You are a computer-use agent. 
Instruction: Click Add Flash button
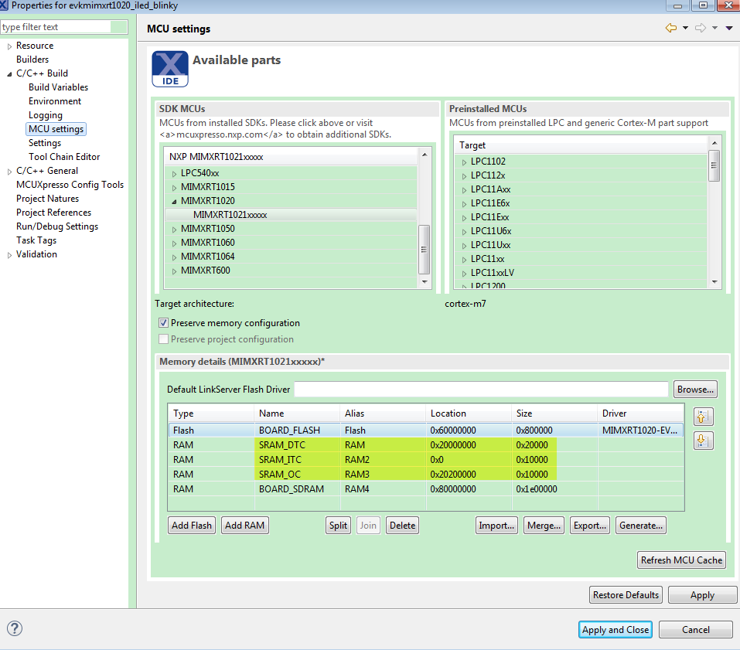pyautogui.click(x=192, y=525)
